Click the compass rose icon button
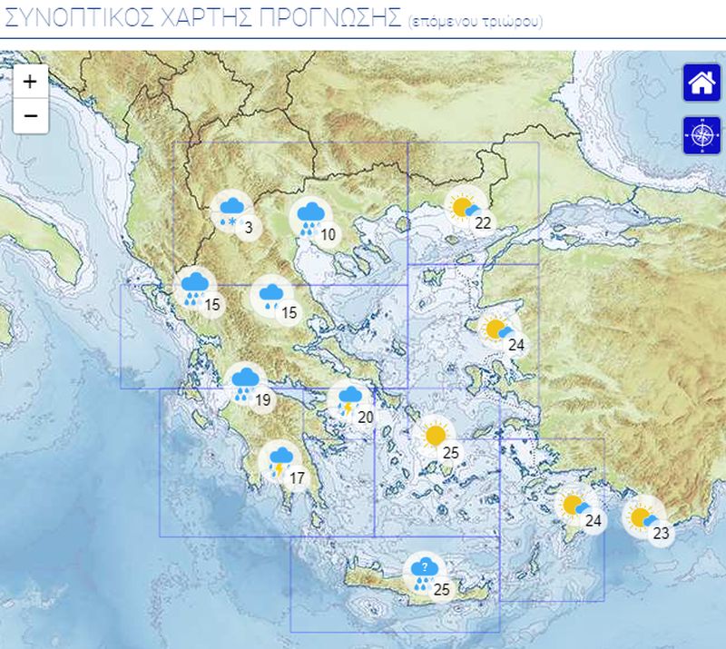The height and width of the screenshot is (649, 726). coord(701,136)
